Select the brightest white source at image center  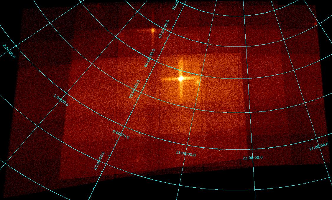(x=181, y=79)
